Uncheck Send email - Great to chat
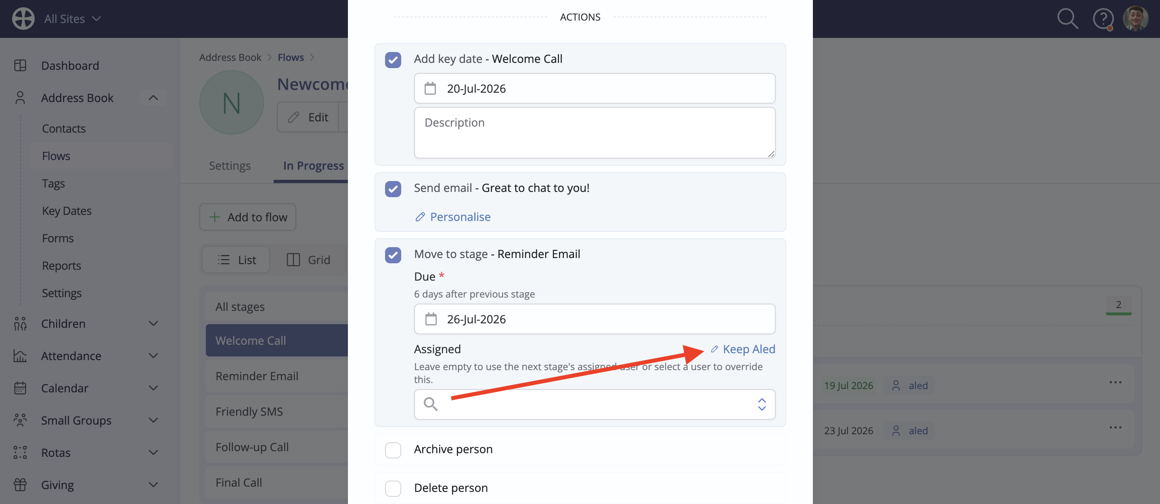 tap(393, 189)
